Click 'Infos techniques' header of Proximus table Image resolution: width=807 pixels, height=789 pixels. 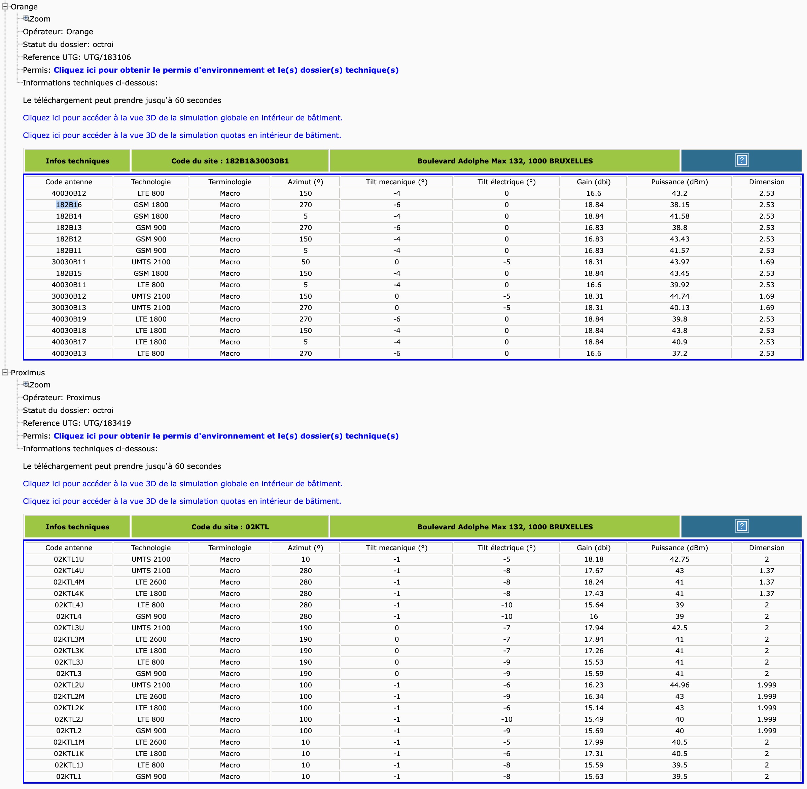point(77,527)
